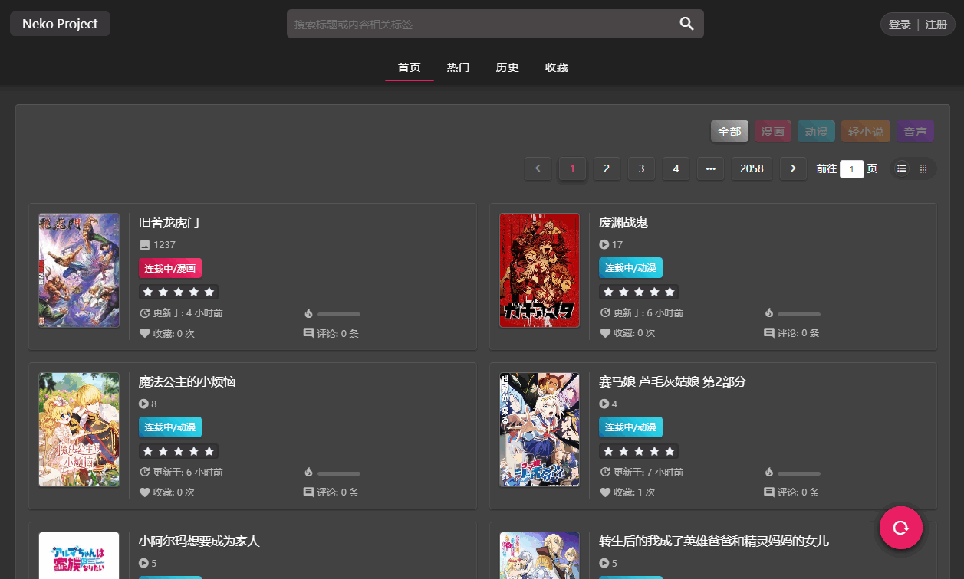Viewport: 964px width, 579px height.
Task: Filter by 漫画 category
Action: 773,132
